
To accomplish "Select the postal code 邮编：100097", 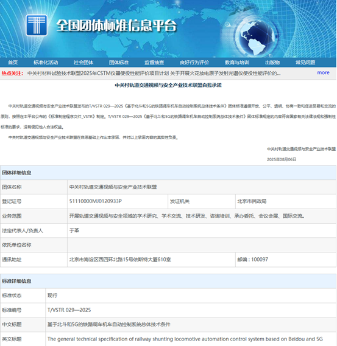I will [x=252, y=260].
